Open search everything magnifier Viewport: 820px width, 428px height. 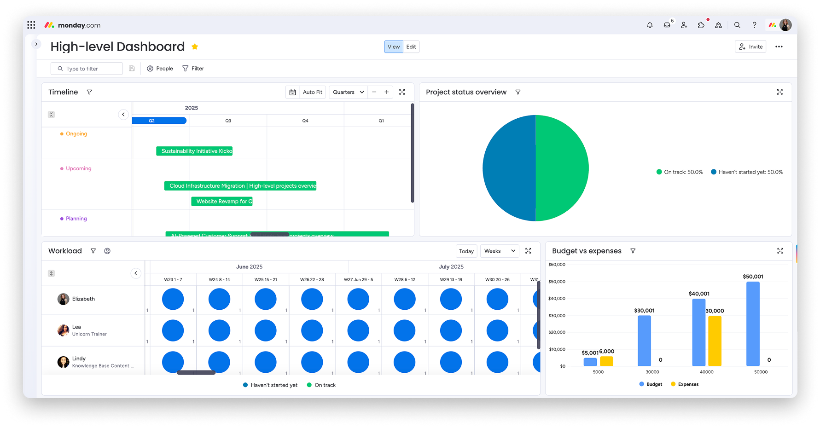coord(737,25)
